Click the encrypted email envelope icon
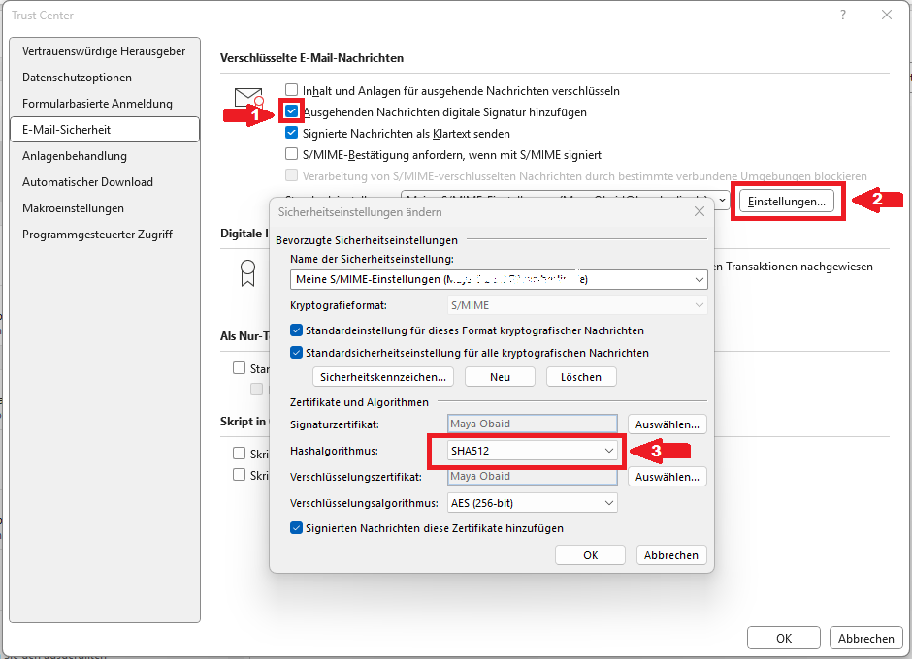The height and width of the screenshot is (659, 912). tap(249, 98)
